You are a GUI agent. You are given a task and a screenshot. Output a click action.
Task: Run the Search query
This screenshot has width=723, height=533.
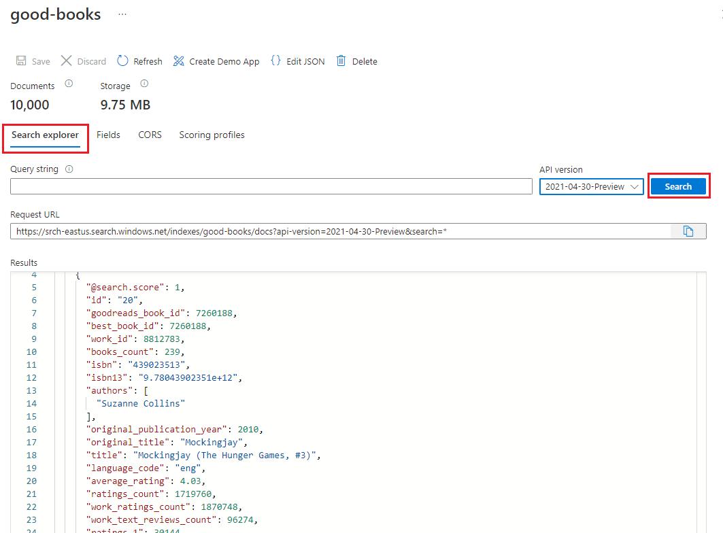coord(678,186)
